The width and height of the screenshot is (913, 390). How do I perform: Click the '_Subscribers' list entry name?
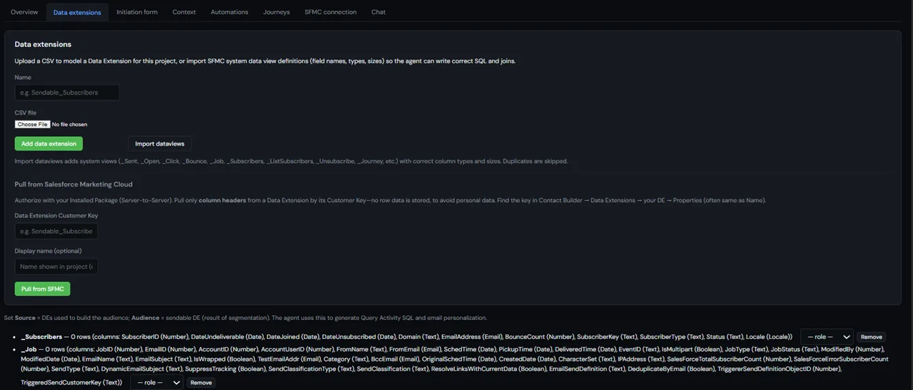42,337
